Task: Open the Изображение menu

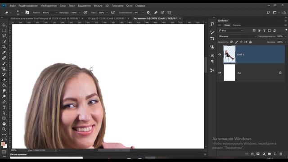Action: click(x=49, y=6)
